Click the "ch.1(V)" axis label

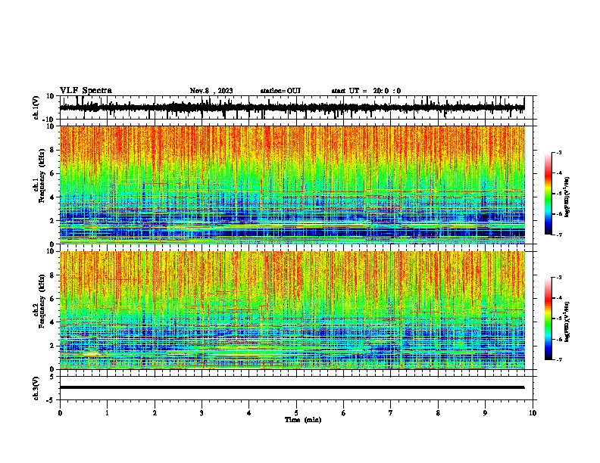pos(36,107)
